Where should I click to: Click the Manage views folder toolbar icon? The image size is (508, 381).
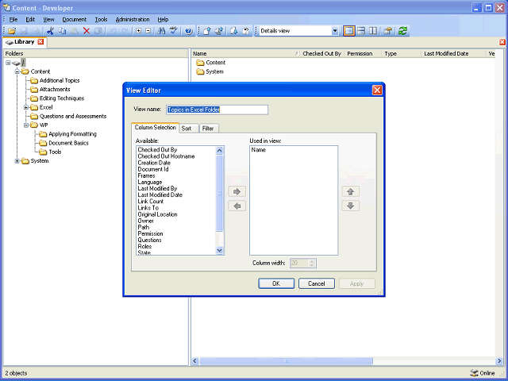click(x=388, y=31)
